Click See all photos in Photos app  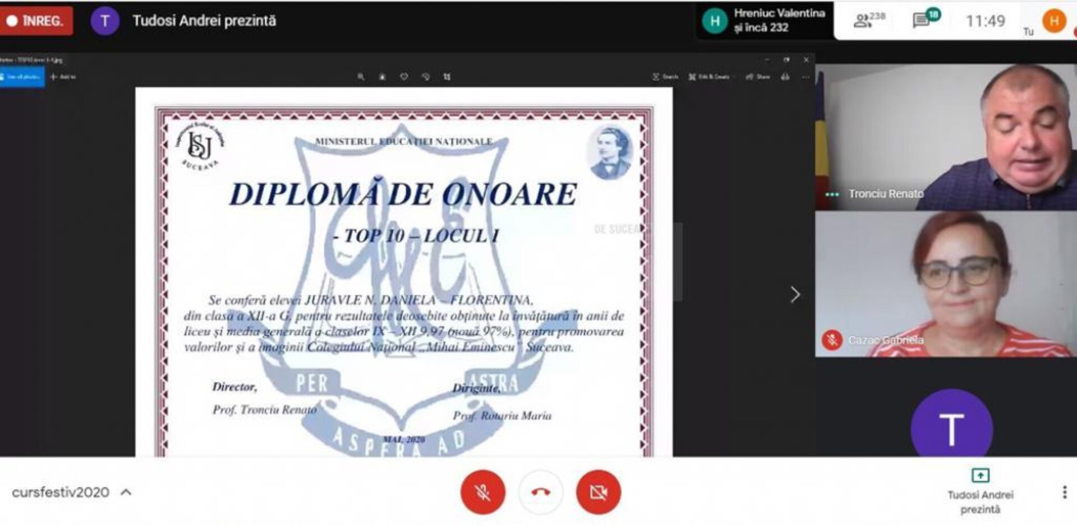(22, 77)
